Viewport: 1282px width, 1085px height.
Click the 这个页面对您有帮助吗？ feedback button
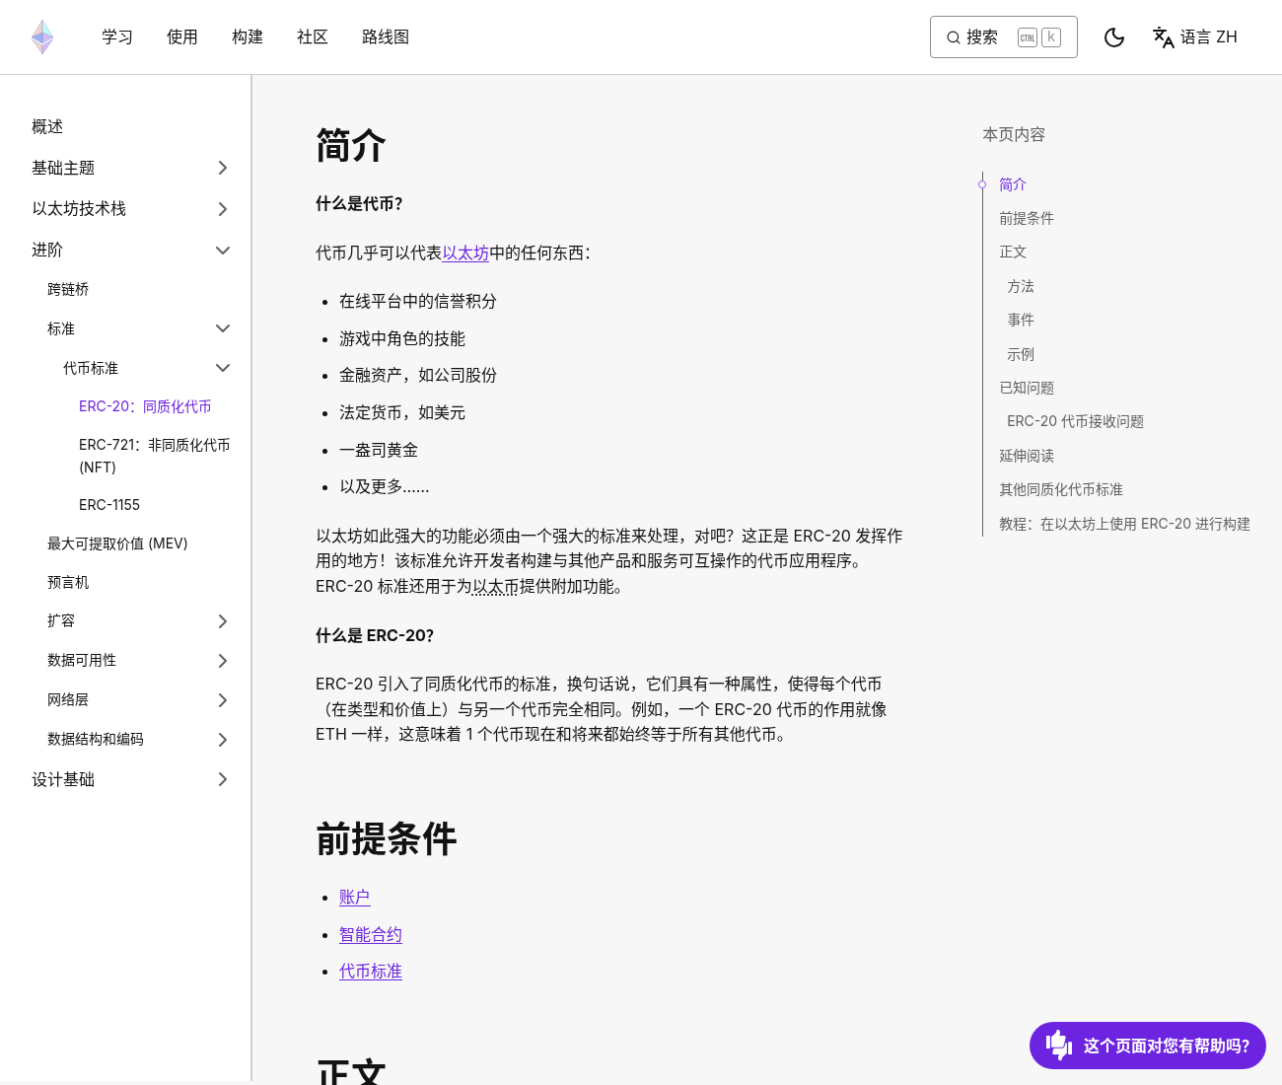1148,1046
